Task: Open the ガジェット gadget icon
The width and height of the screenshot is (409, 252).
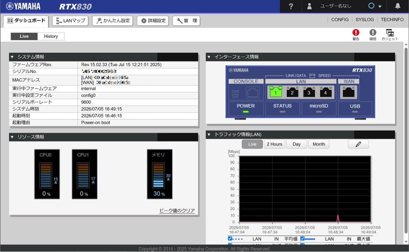Action: click(x=390, y=35)
